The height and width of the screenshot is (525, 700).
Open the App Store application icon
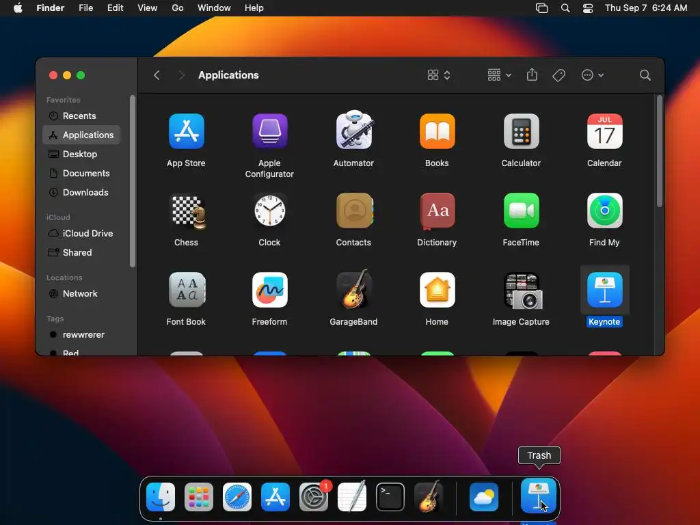point(186,131)
